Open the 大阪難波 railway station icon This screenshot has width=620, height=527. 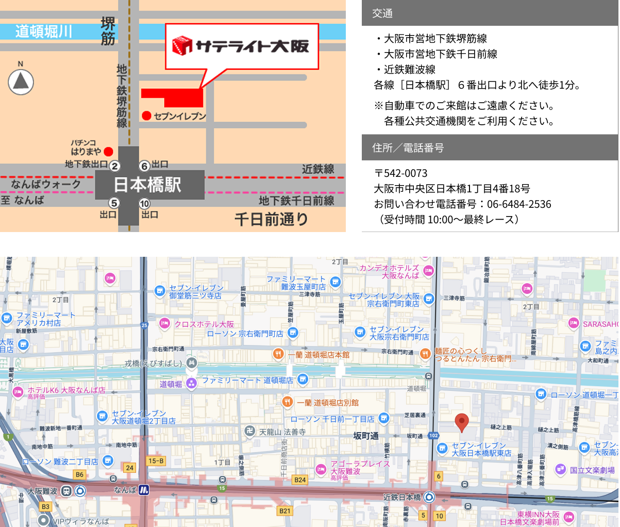point(66,491)
